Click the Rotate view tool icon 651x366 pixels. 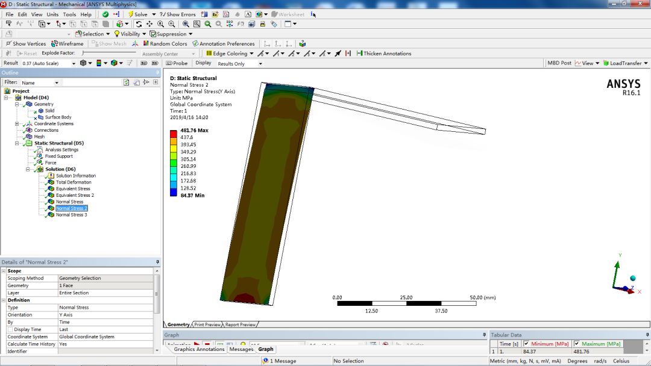coord(139,24)
